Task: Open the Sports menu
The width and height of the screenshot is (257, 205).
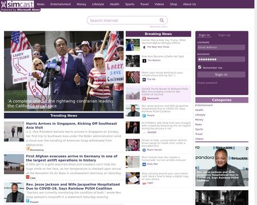Action: pos(130,4)
